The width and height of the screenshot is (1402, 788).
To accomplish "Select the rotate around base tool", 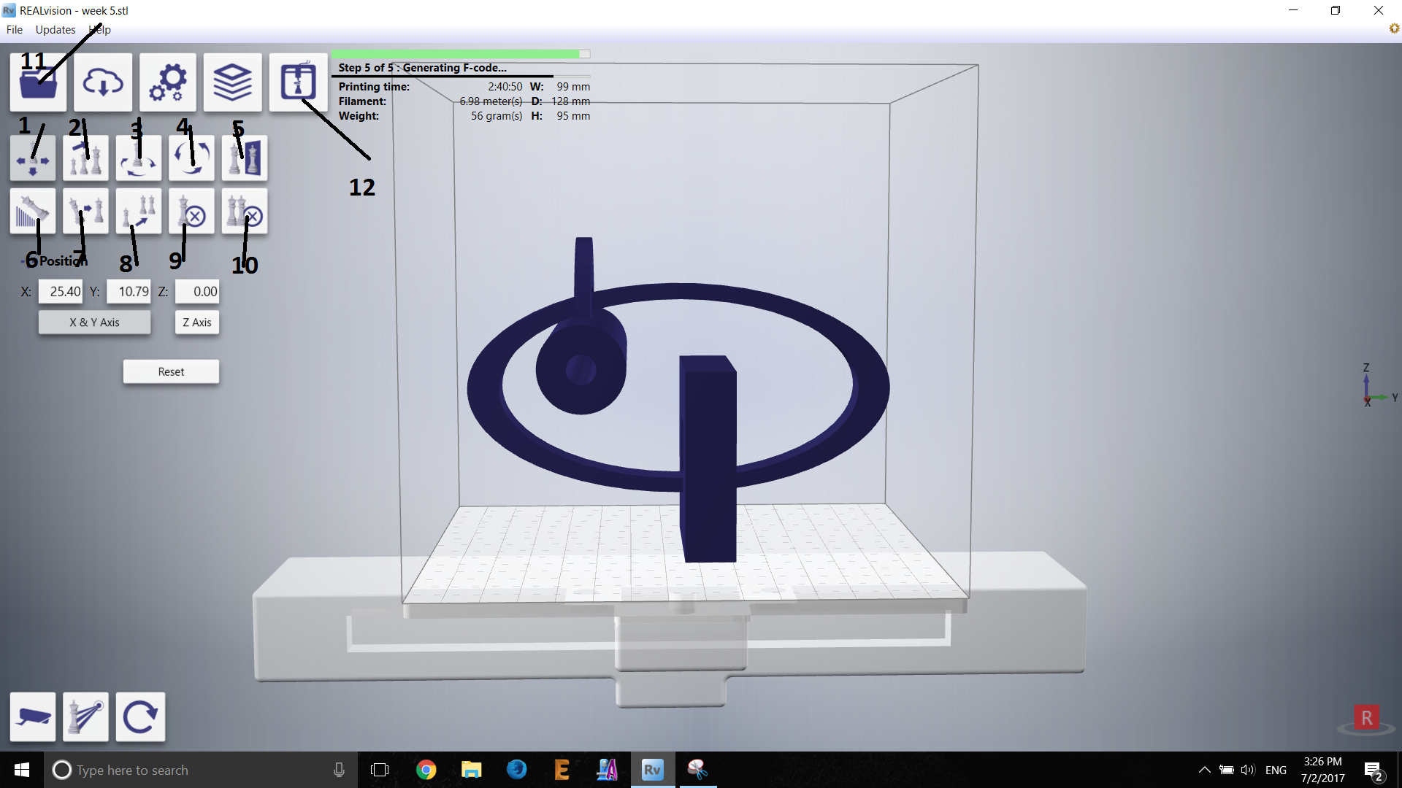I will pyautogui.click(x=138, y=158).
